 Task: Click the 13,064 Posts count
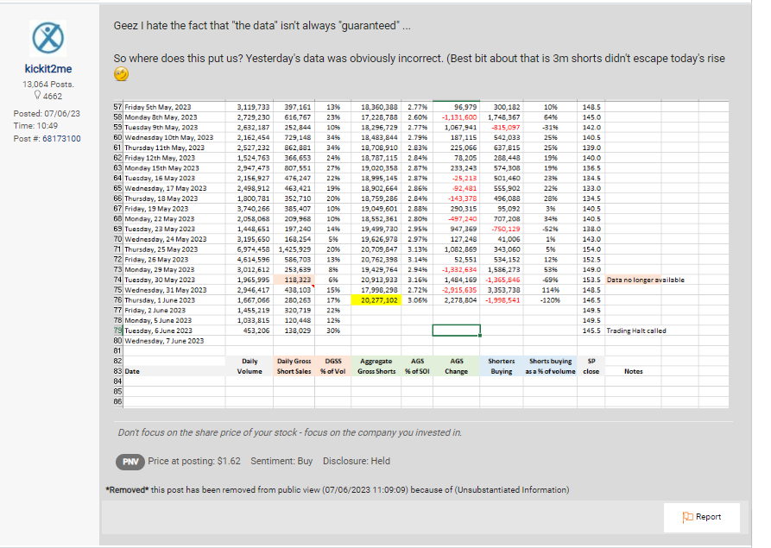[48, 84]
